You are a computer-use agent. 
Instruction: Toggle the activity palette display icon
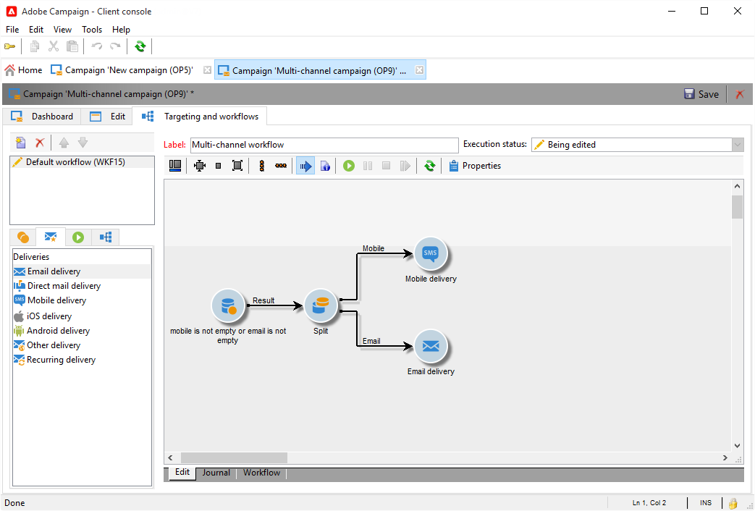[x=175, y=166]
